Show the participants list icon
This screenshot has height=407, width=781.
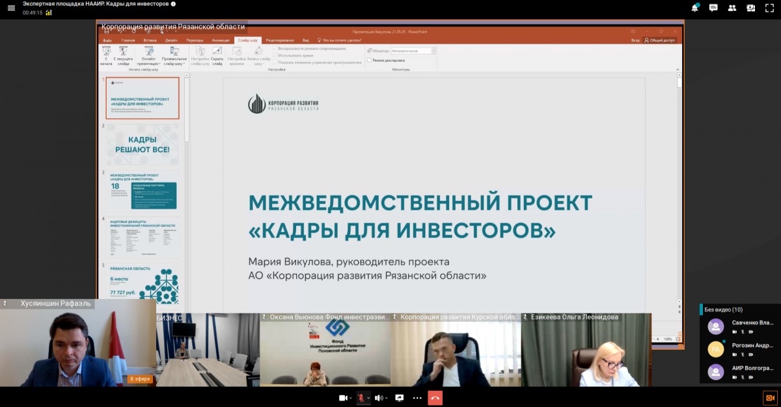(x=732, y=8)
